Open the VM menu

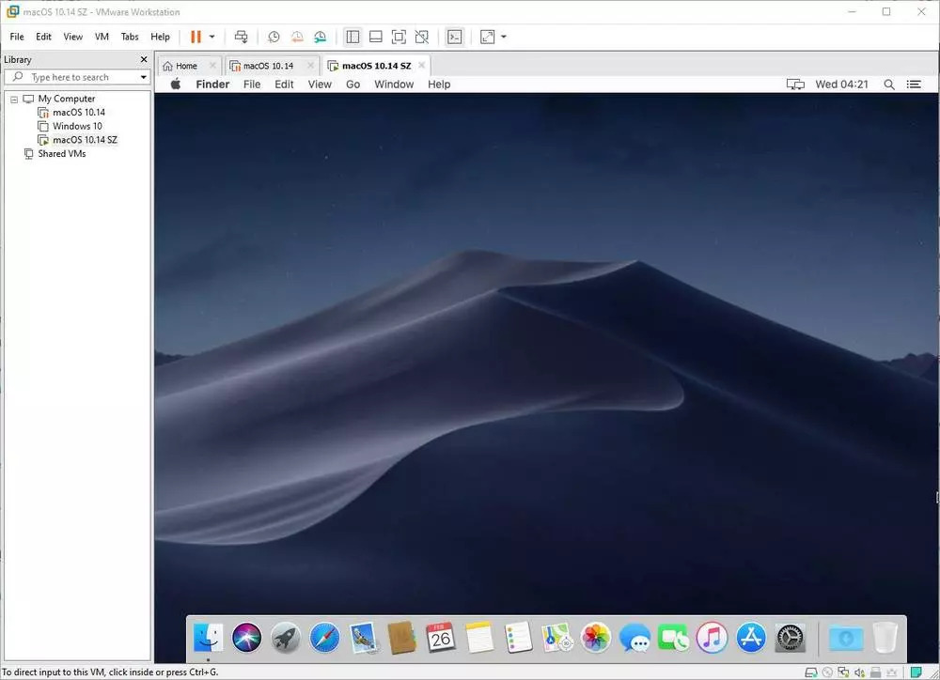click(x=102, y=37)
